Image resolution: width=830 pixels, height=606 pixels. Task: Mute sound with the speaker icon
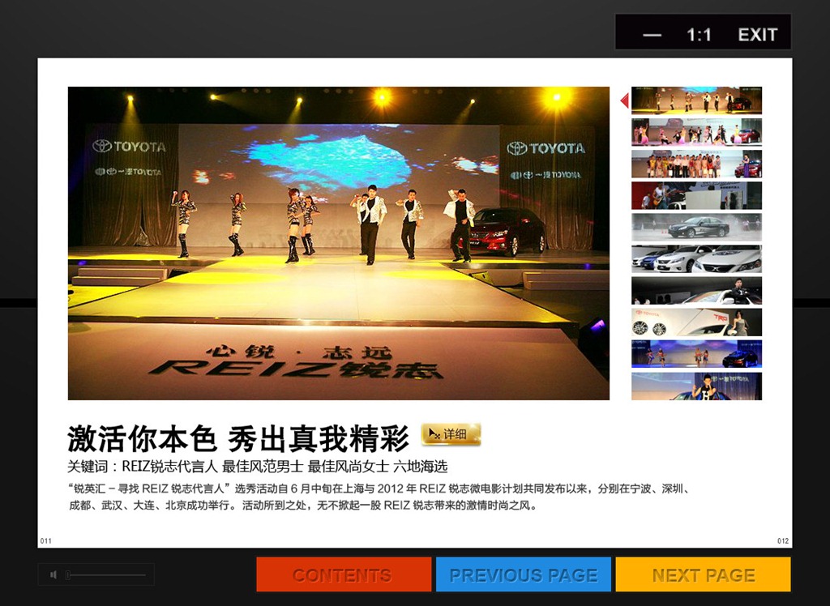[x=53, y=574]
